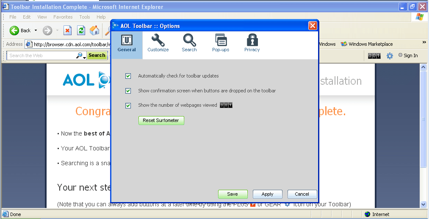Toggle confirmation screen for dropped buttons
This screenshot has width=429, height=219.
coord(128,91)
